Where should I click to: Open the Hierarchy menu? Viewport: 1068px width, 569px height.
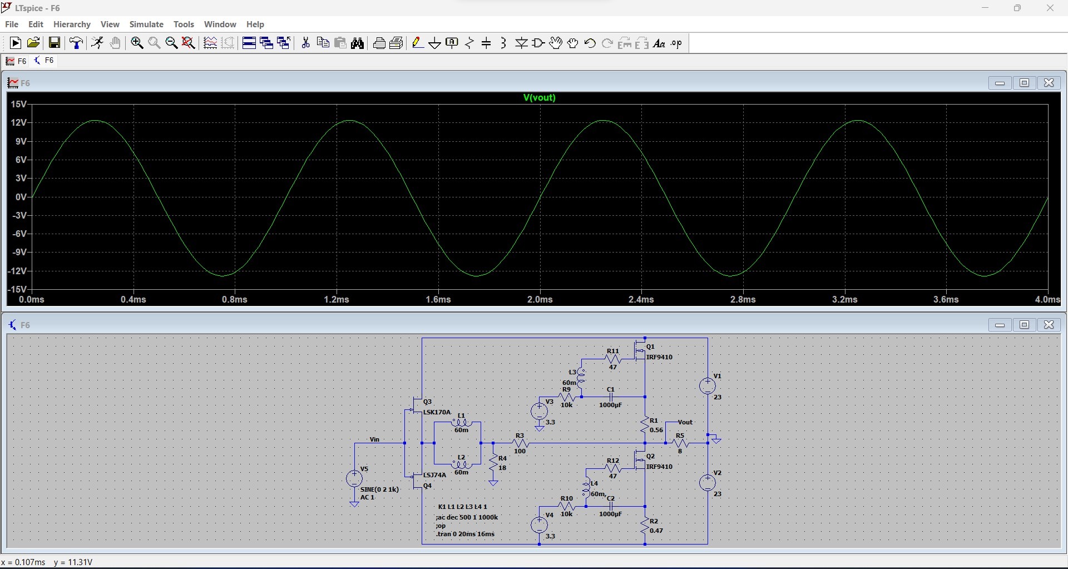coord(72,24)
